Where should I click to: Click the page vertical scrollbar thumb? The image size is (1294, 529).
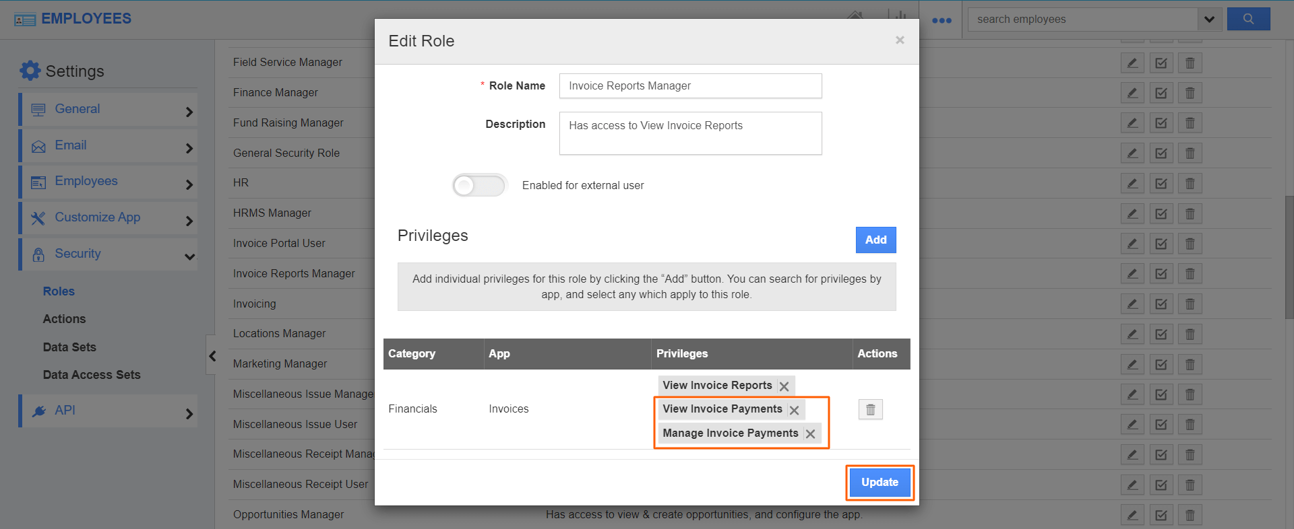click(x=1289, y=257)
